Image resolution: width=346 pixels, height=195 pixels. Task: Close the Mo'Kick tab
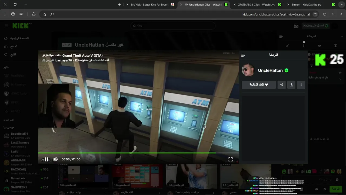point(128,5)
